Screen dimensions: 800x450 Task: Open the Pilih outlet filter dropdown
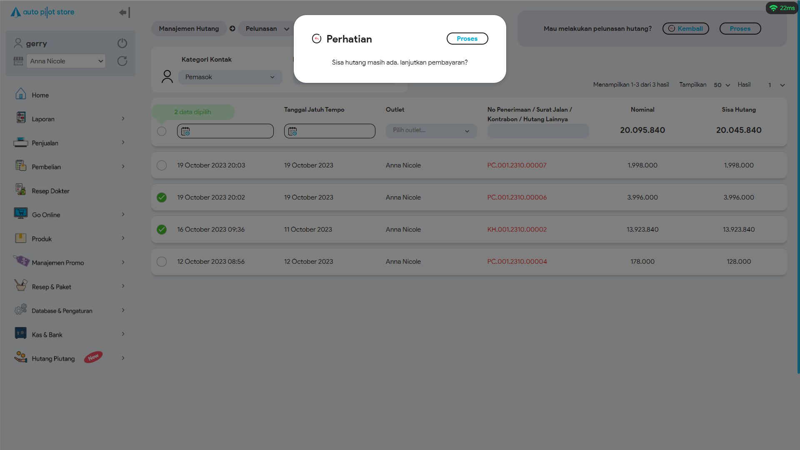point(431,131)
